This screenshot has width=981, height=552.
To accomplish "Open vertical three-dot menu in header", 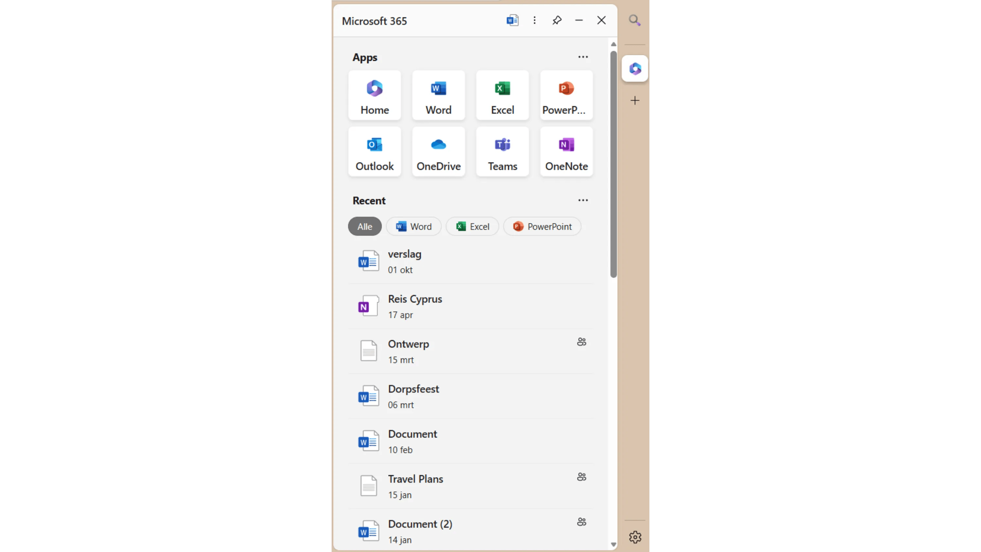I will click(x=534, y=20).
